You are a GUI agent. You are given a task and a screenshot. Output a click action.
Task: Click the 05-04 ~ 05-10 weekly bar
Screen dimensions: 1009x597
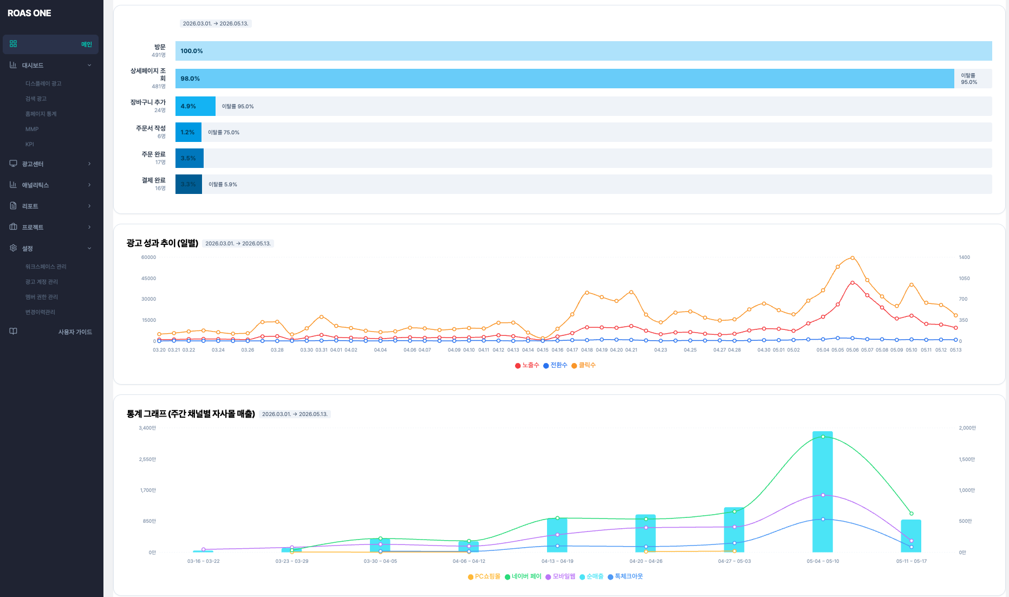(x=822, y=492)
